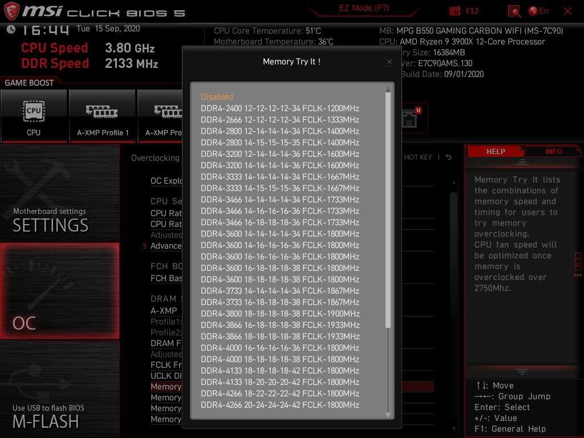Viewport: 584px width, 438px height.
Task: Select DDR4-3200 12-14-14-14-36 FCLK-1600MHz
Action: 279,154
